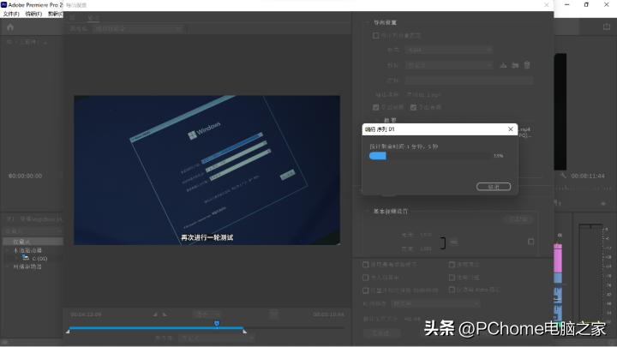Toggle the Export Video checkbox

pyautogui.click(x=376, y=107)
